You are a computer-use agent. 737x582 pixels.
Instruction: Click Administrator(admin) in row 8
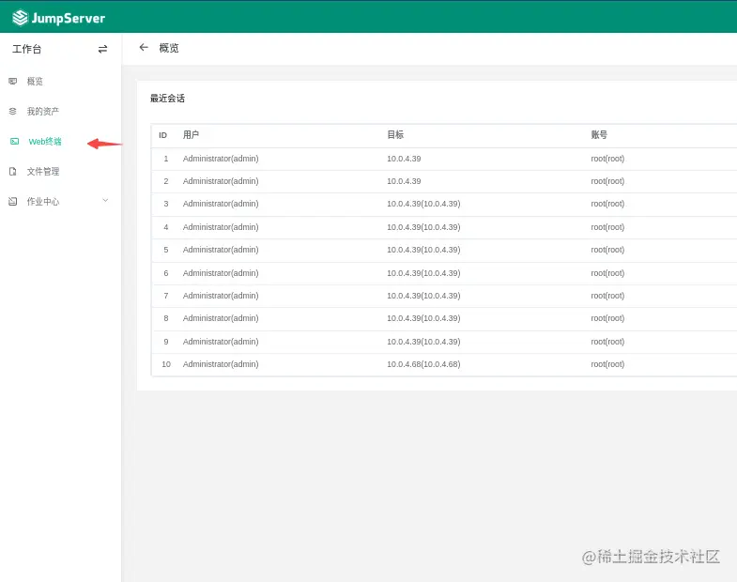click(x=221, y=318)
